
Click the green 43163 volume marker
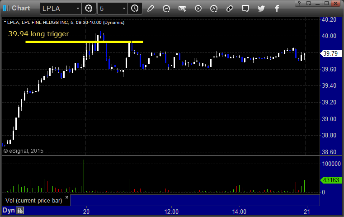tap(331, 180)
